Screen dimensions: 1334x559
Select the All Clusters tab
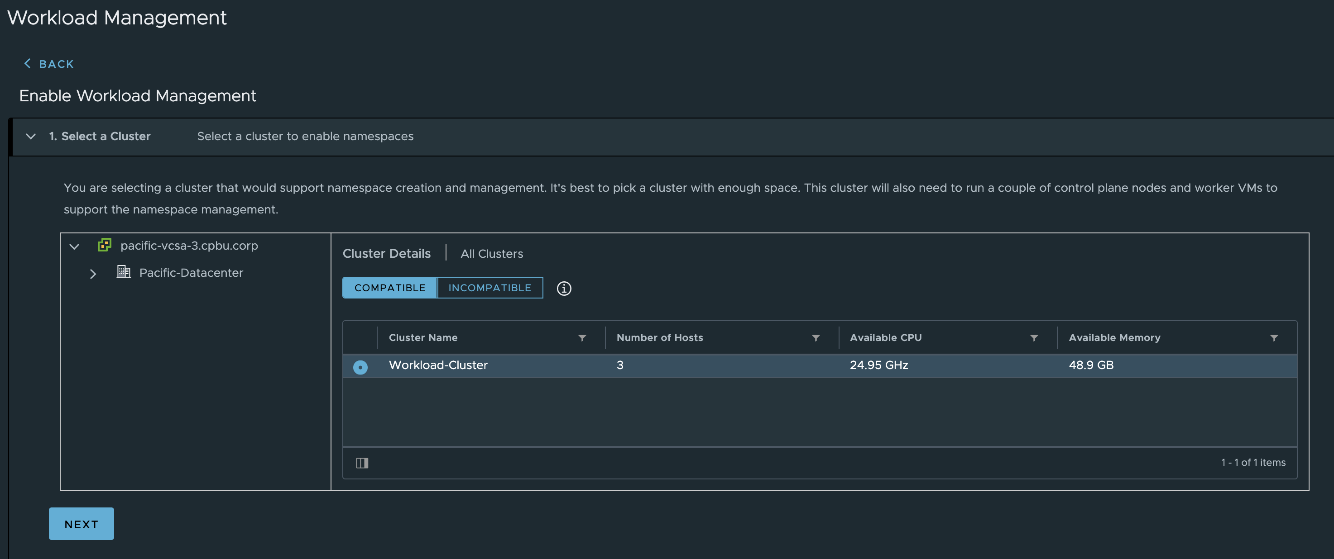tap(491, 254)
